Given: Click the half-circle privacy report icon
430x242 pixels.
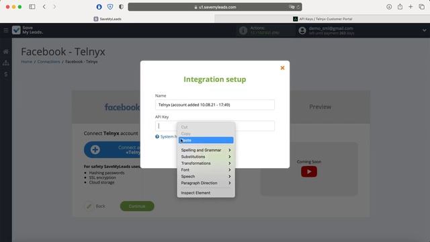Looking at the screenshot, I should click(x=121, y=7).
